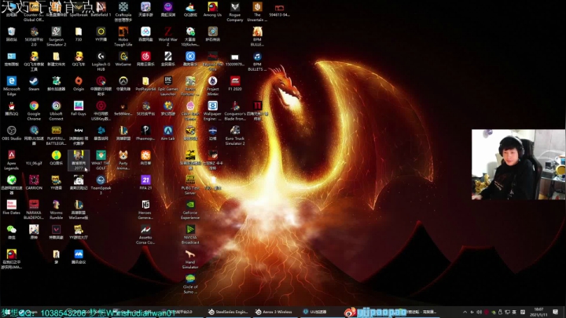Open the CARRION game icon
The image size is (566, 318).
(34, 182)
